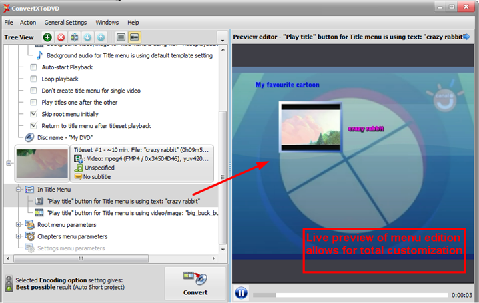Viewport: 479px width, 303px height.
Task: Select the Titleset #1 video thumbnail
Action: coord(42,163)
